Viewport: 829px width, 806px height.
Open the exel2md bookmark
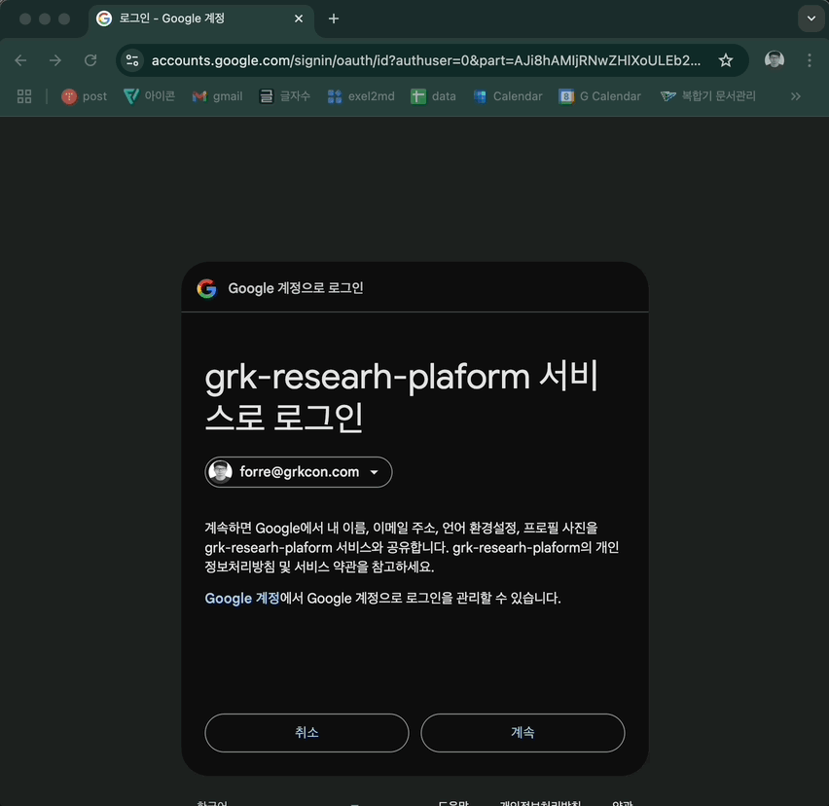361,96
